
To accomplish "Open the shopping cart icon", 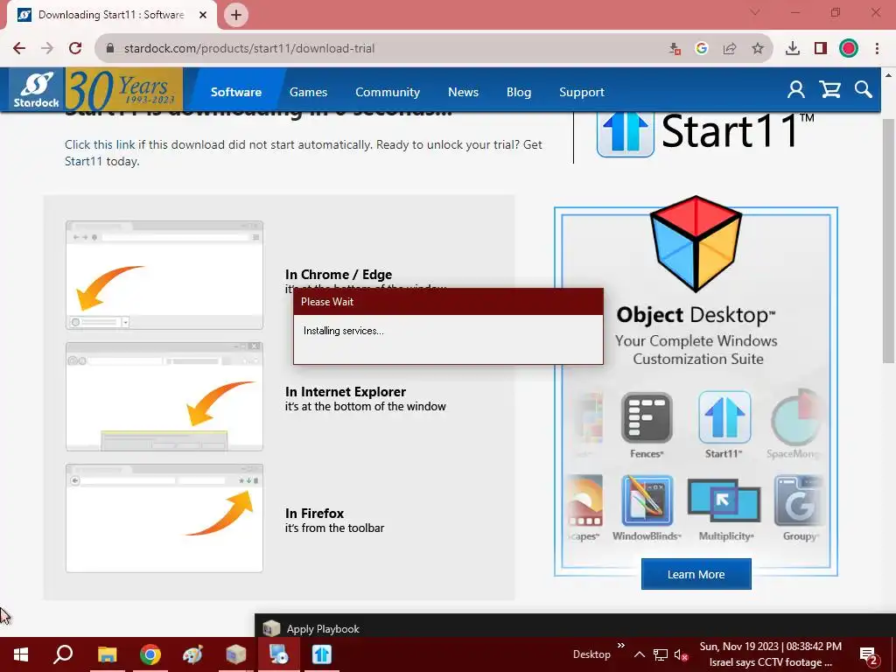I will 829,90.
